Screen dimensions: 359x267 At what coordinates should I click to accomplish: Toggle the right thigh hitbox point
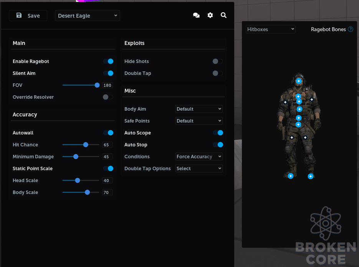tap(305, 138)
